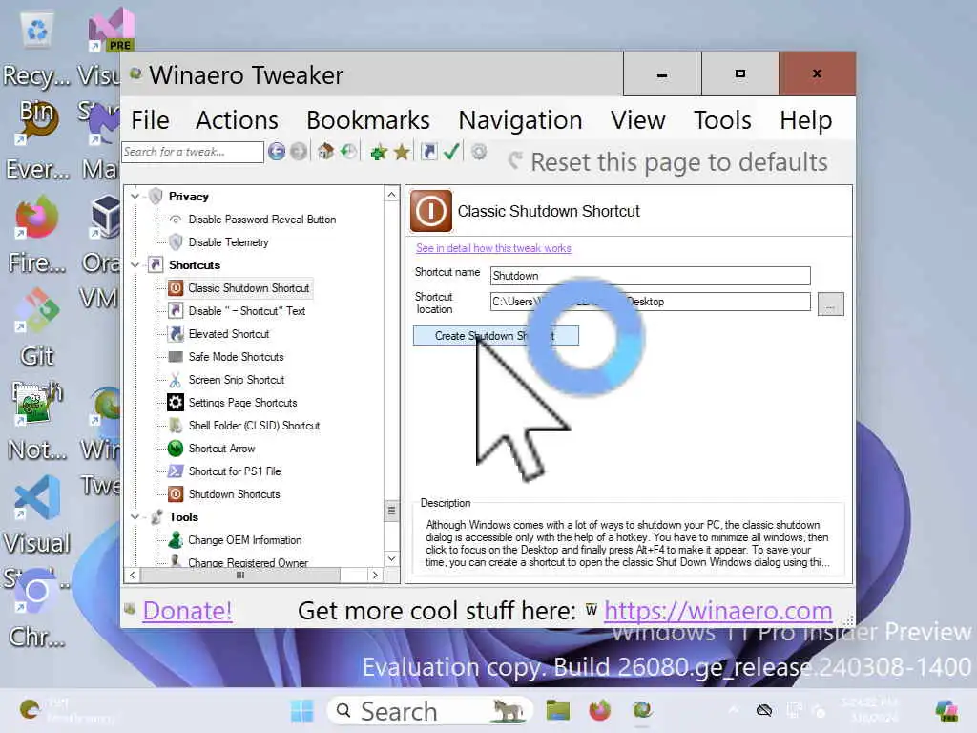Click the Shortcut name field
This screenshot has width=977, height=733.
click(650, 276)
